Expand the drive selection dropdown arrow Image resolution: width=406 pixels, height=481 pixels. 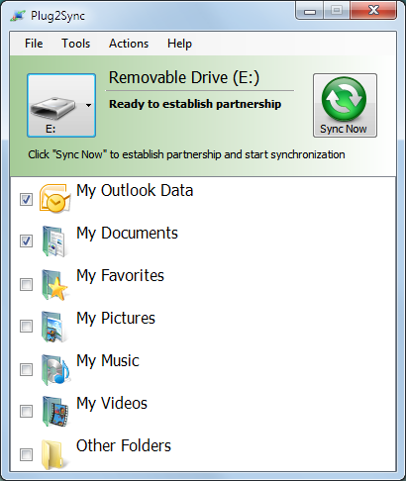click(x=88, y=106)
